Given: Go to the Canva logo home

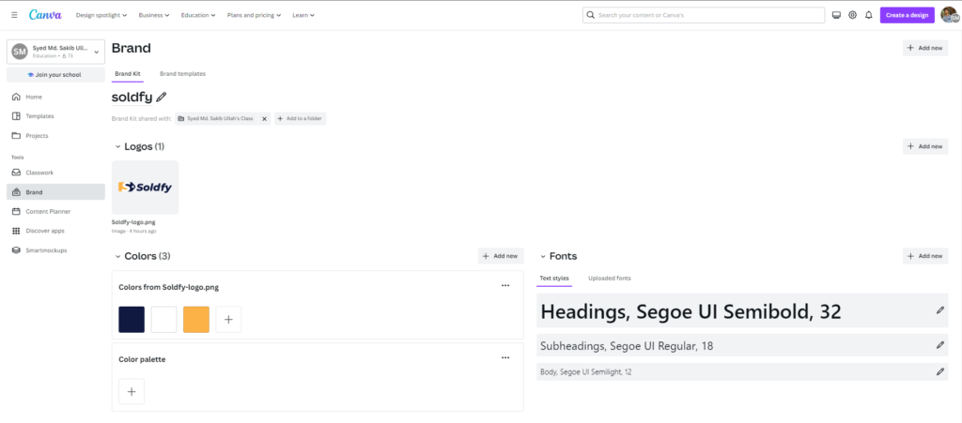Looking at the screenshot, I should point(45,15).
